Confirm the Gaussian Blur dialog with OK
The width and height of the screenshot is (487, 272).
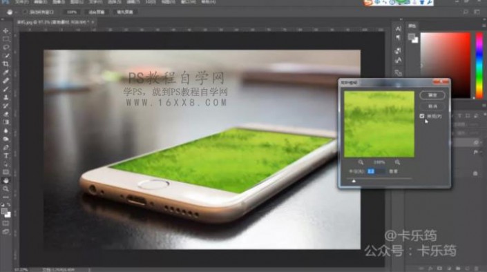pyautogui.click(x=432, y=95)
